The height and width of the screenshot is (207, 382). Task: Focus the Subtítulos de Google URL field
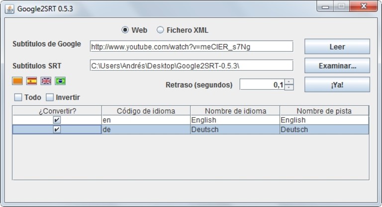pyautogui.click(x=191, y=46)
